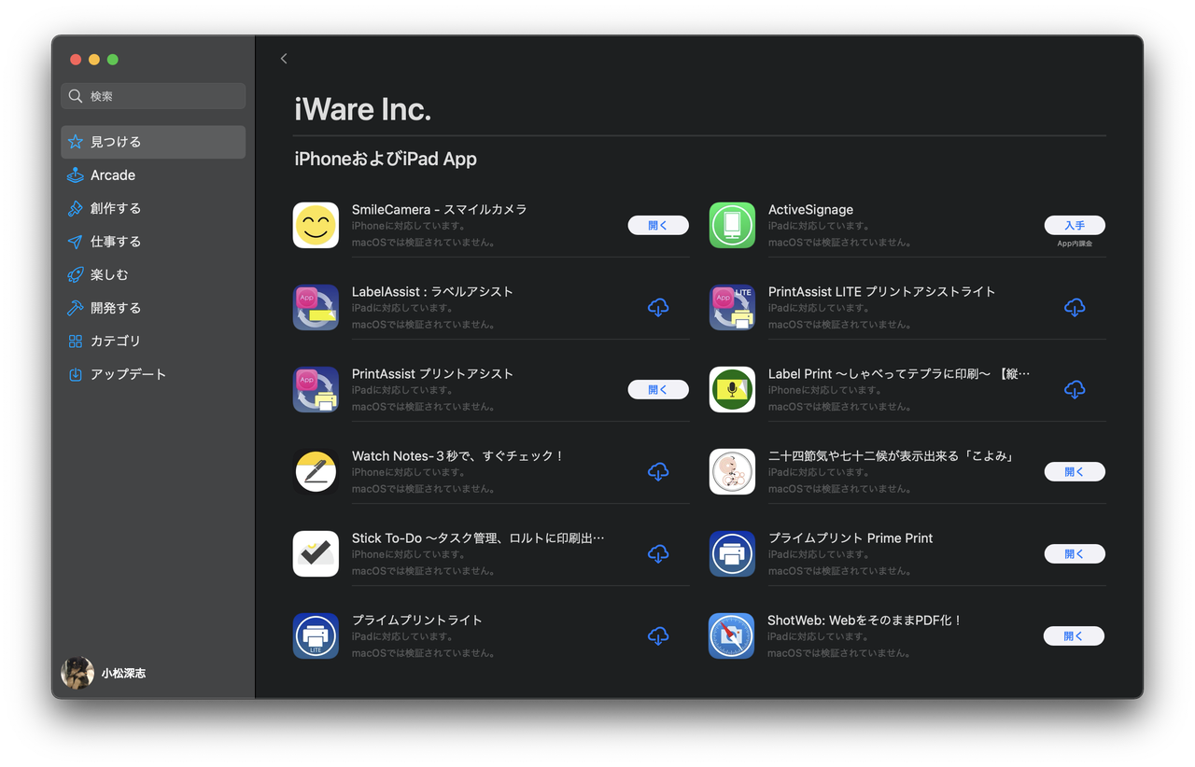The image size is (1195, 767).
Task: Click the iWare Inc. developer heading
Action: coord(362,110)
